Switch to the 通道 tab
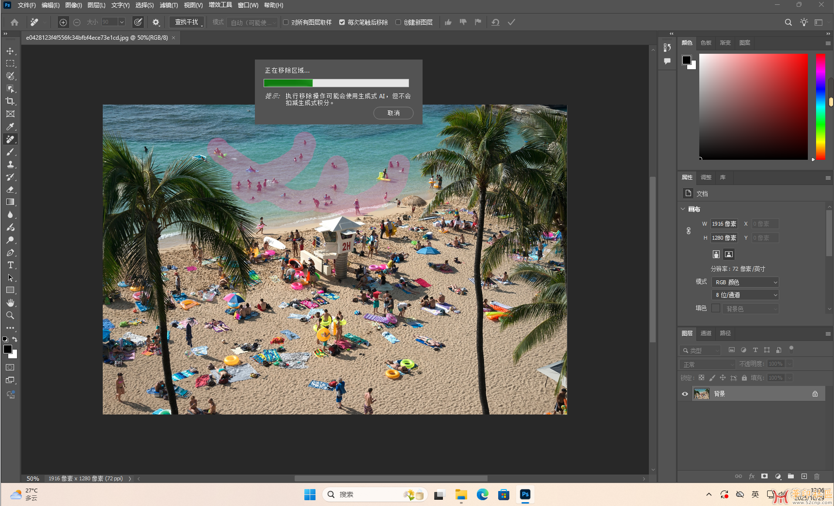Image resolution: width=834 pixels, height=506 pixels. pos(706,334)
